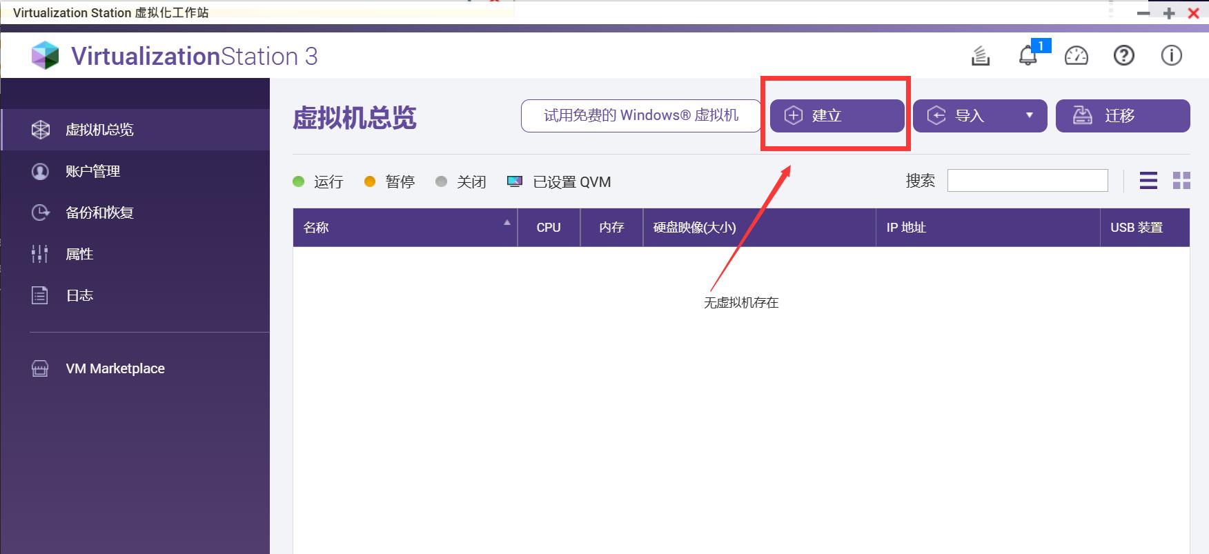Click 建立 to create a VM
Image resolution: width=1209 pixels, height=554 pixels.
pyautogui.click(x=836, y=115)
